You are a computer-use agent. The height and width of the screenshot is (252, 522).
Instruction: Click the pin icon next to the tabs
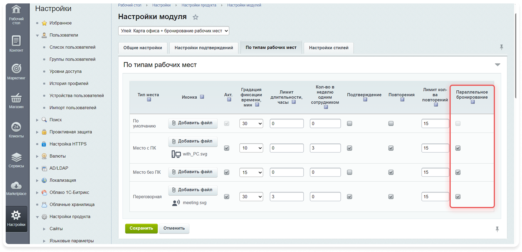pyautogui.click(x=501, y=47)
